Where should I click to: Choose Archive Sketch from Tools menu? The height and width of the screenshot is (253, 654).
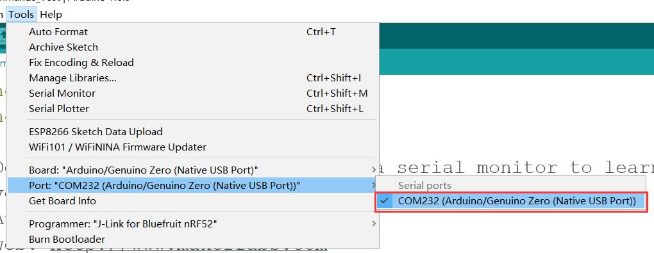[x=192, y=47]
